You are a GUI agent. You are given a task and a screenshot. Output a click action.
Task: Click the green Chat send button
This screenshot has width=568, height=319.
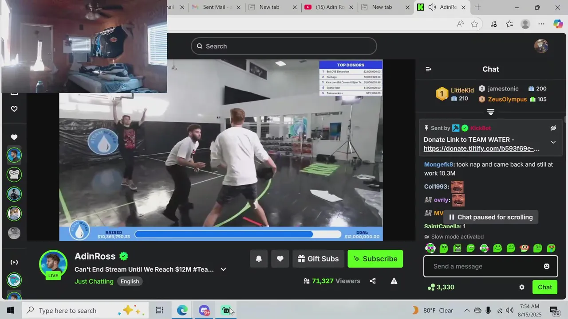[x=545, y=287]
